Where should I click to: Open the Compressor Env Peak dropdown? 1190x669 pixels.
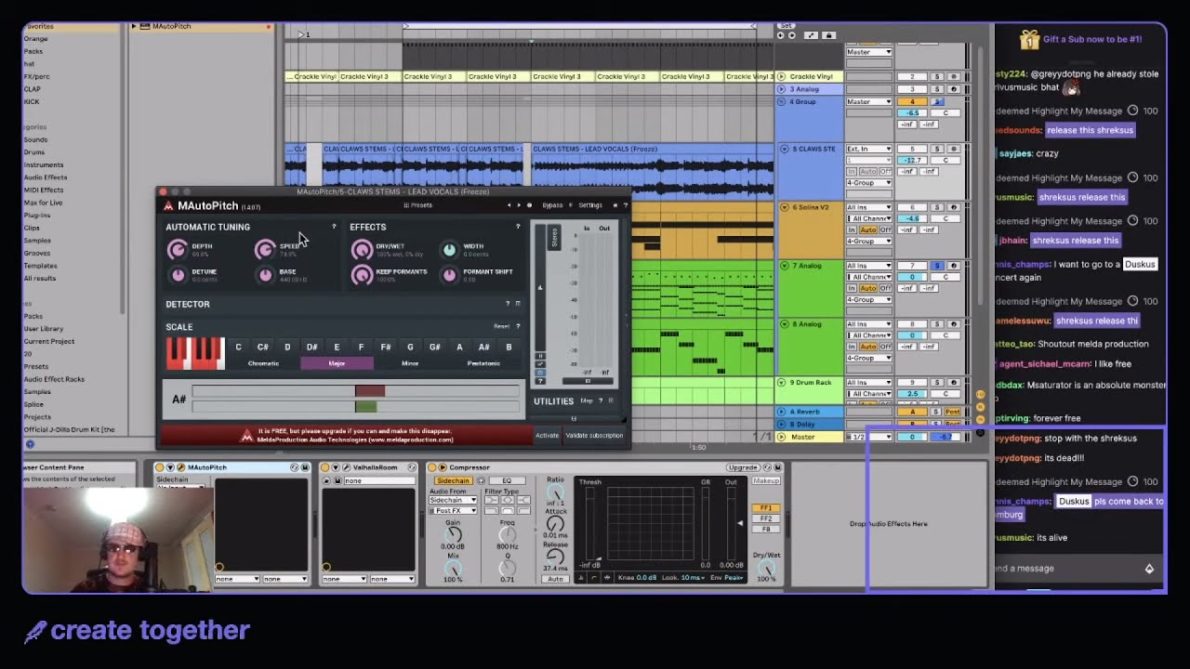(x=734, y=578)
